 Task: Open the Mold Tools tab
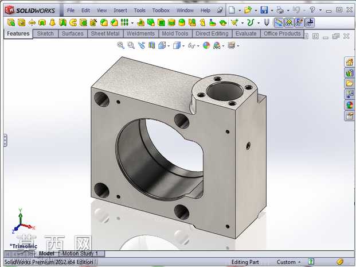[x=175, y=34]
